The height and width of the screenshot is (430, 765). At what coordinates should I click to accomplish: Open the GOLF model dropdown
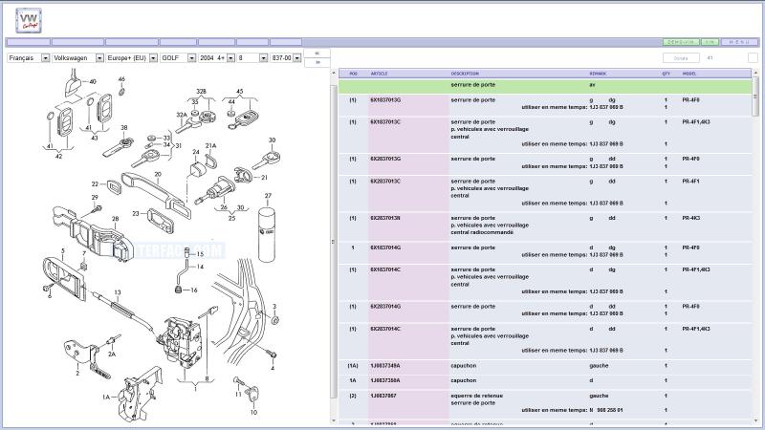click(x=178, y=58)
